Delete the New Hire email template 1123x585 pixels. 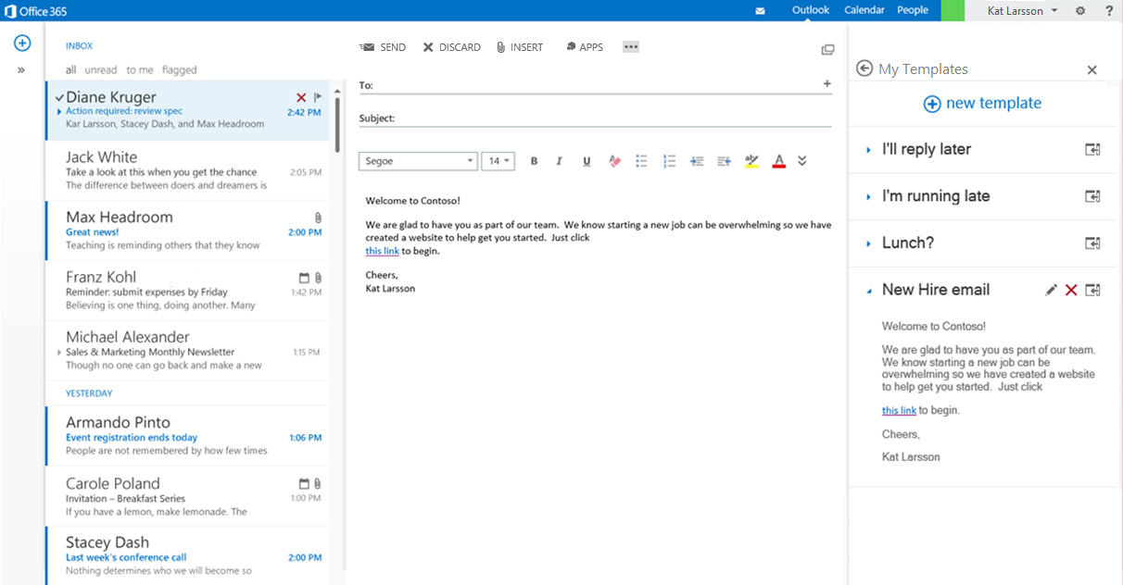coord(1071,290)
